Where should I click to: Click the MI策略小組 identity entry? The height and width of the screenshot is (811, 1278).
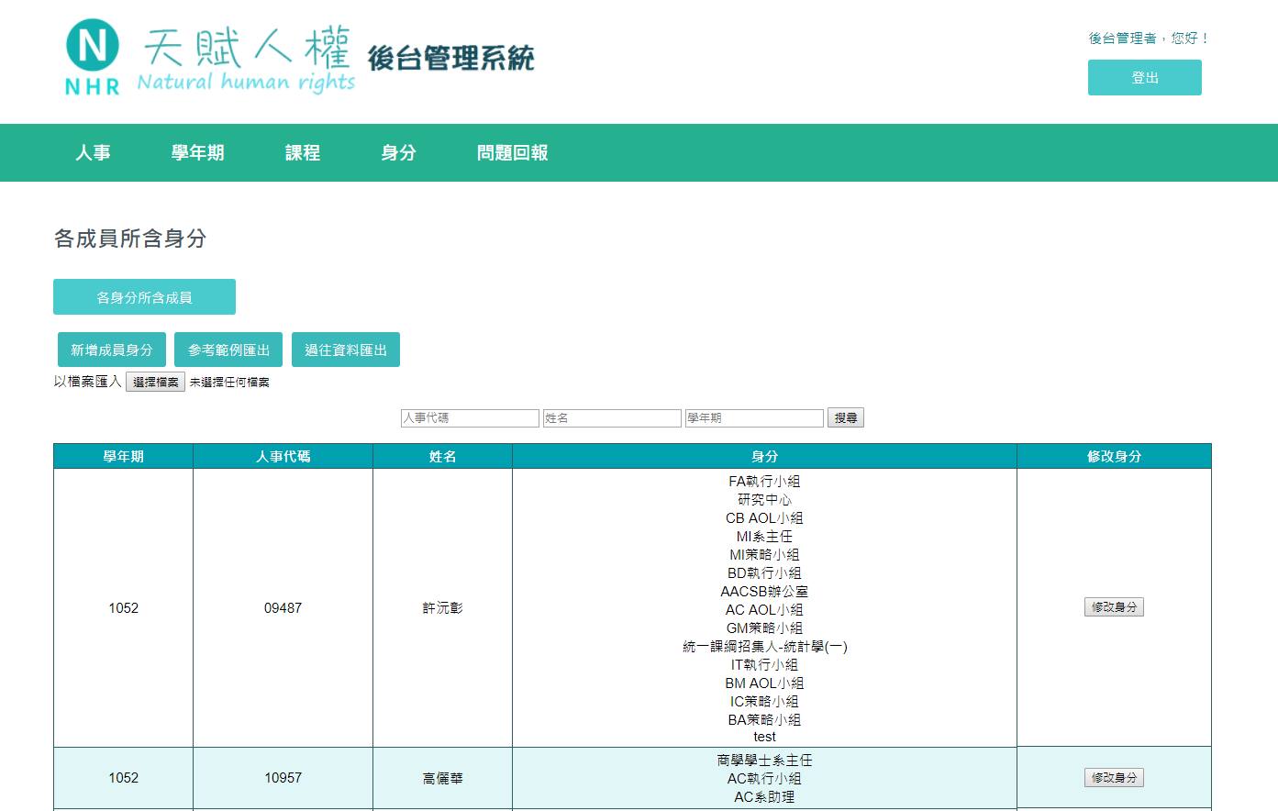(764, 555)
